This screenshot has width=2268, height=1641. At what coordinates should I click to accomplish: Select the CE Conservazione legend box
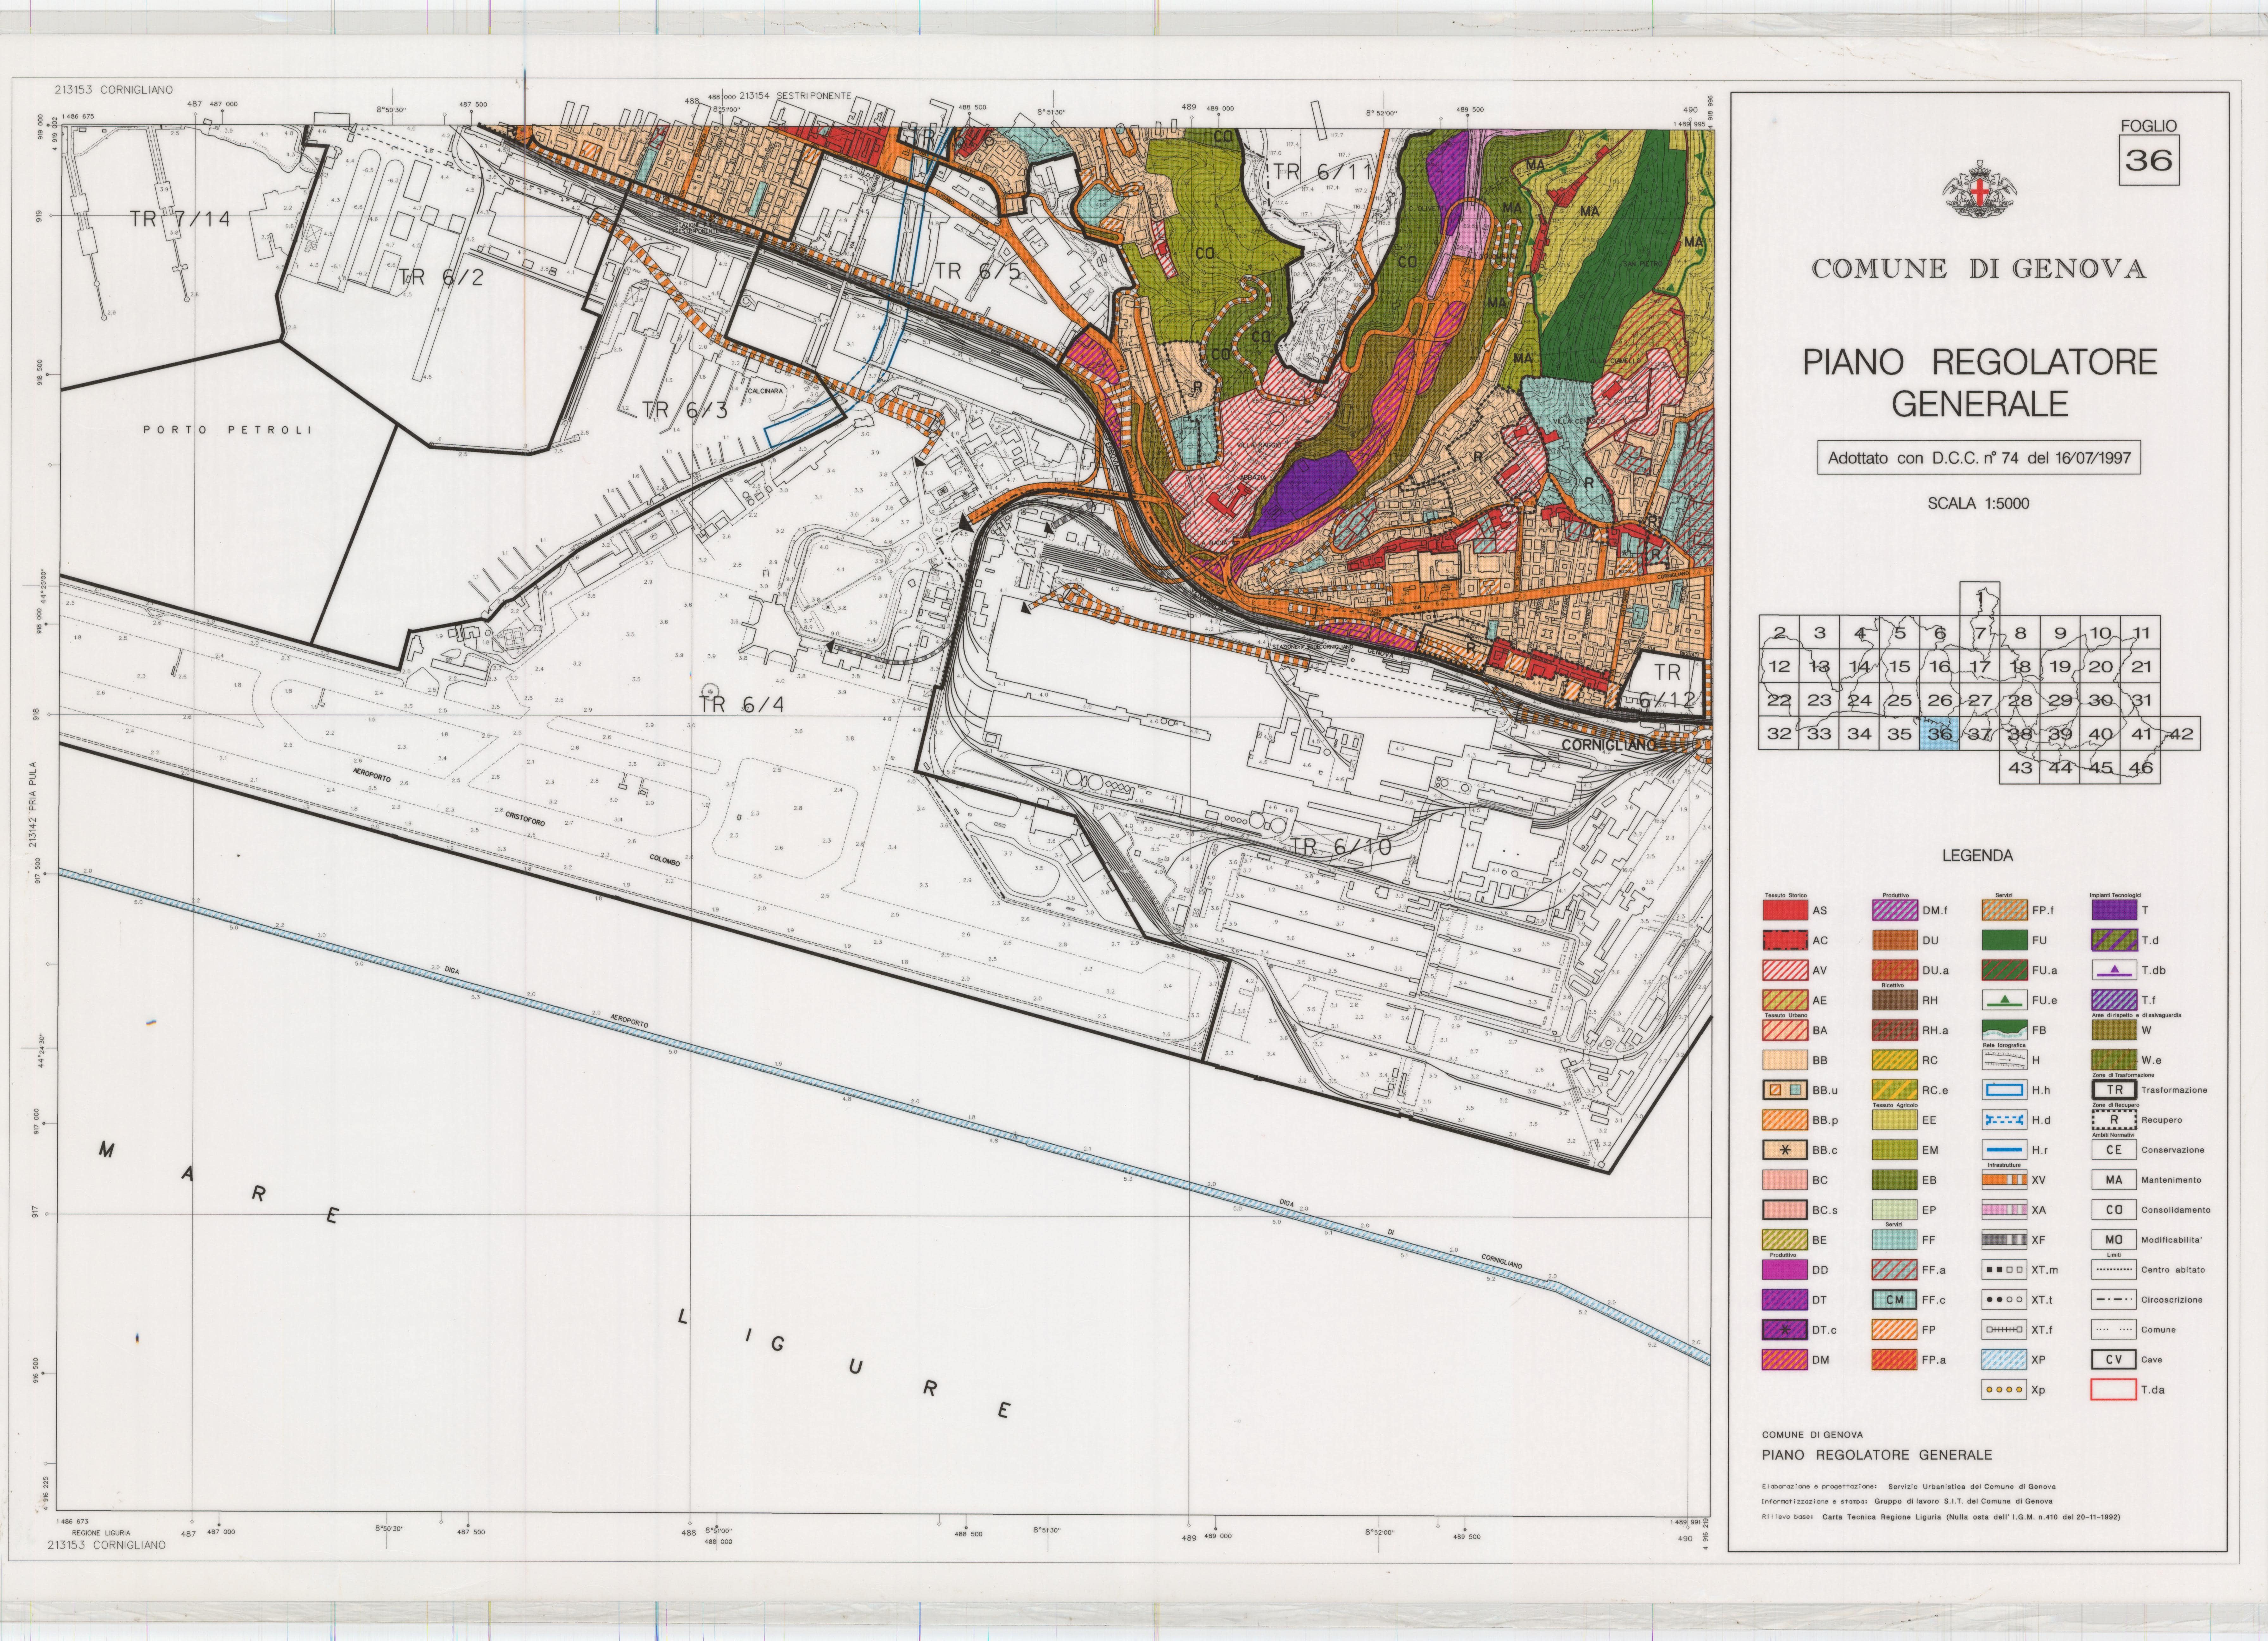tap(2114, 1150)
